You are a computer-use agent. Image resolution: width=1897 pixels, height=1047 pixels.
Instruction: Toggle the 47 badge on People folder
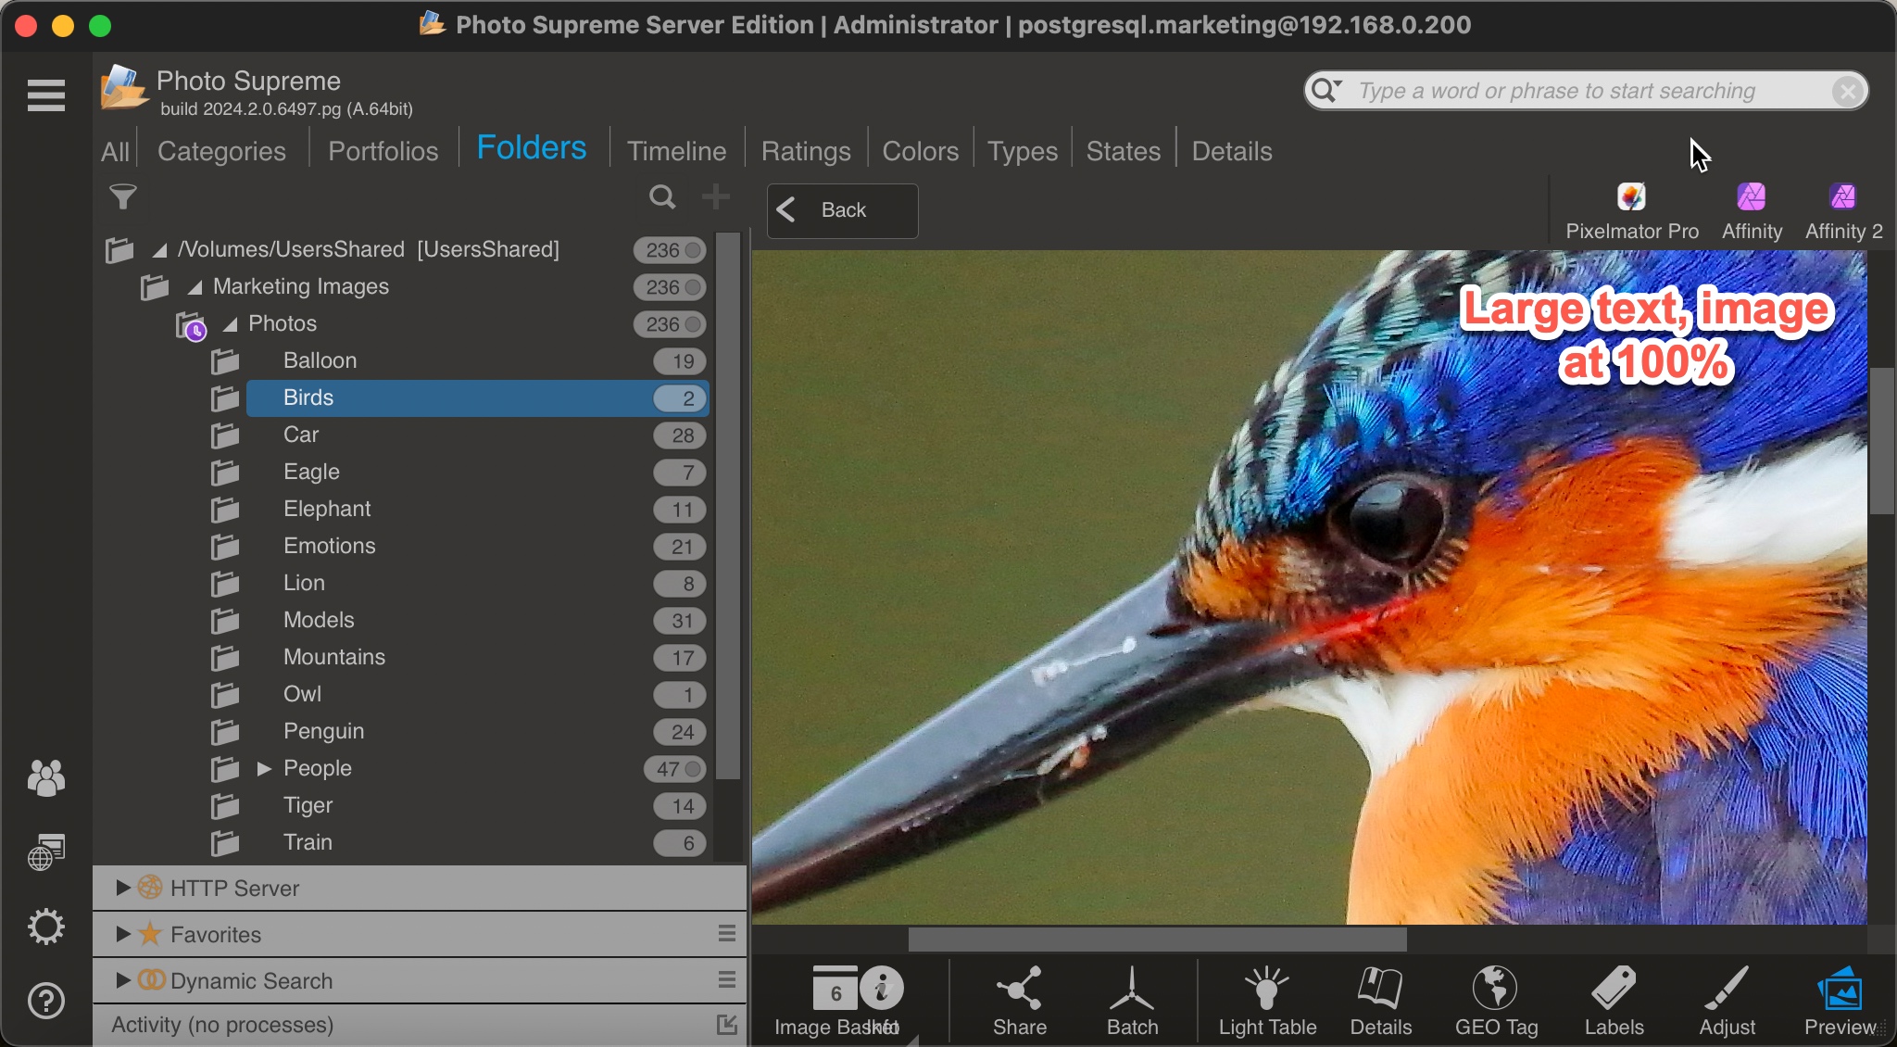(x=675, y=769)
